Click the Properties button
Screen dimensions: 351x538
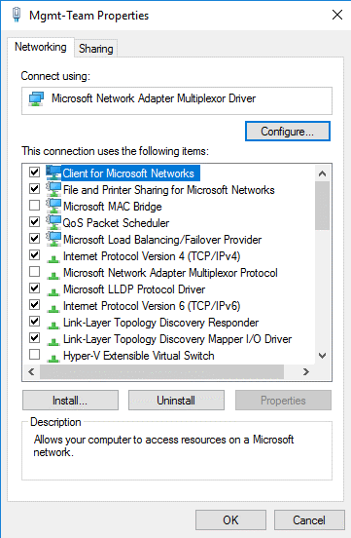coord(283,400)
